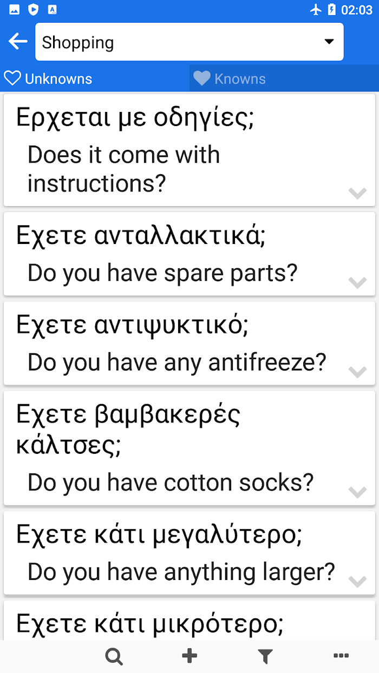The height and width of the screenshot is (673, 379).
Task: Tap the filled heart Knowns icon
Action: [x=201, y=78]
